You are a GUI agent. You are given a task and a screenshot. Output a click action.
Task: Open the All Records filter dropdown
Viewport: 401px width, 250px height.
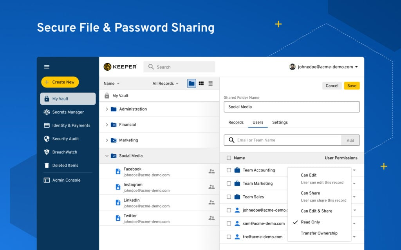163,83
